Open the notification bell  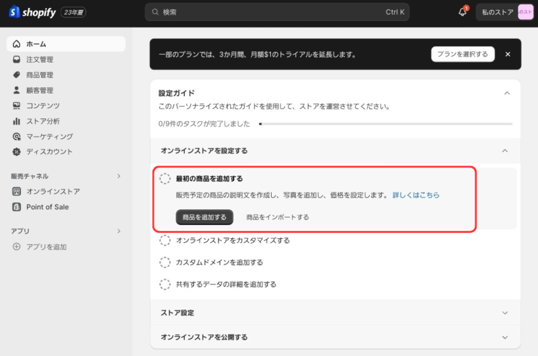pyautogui.click(x=463, y=12)
